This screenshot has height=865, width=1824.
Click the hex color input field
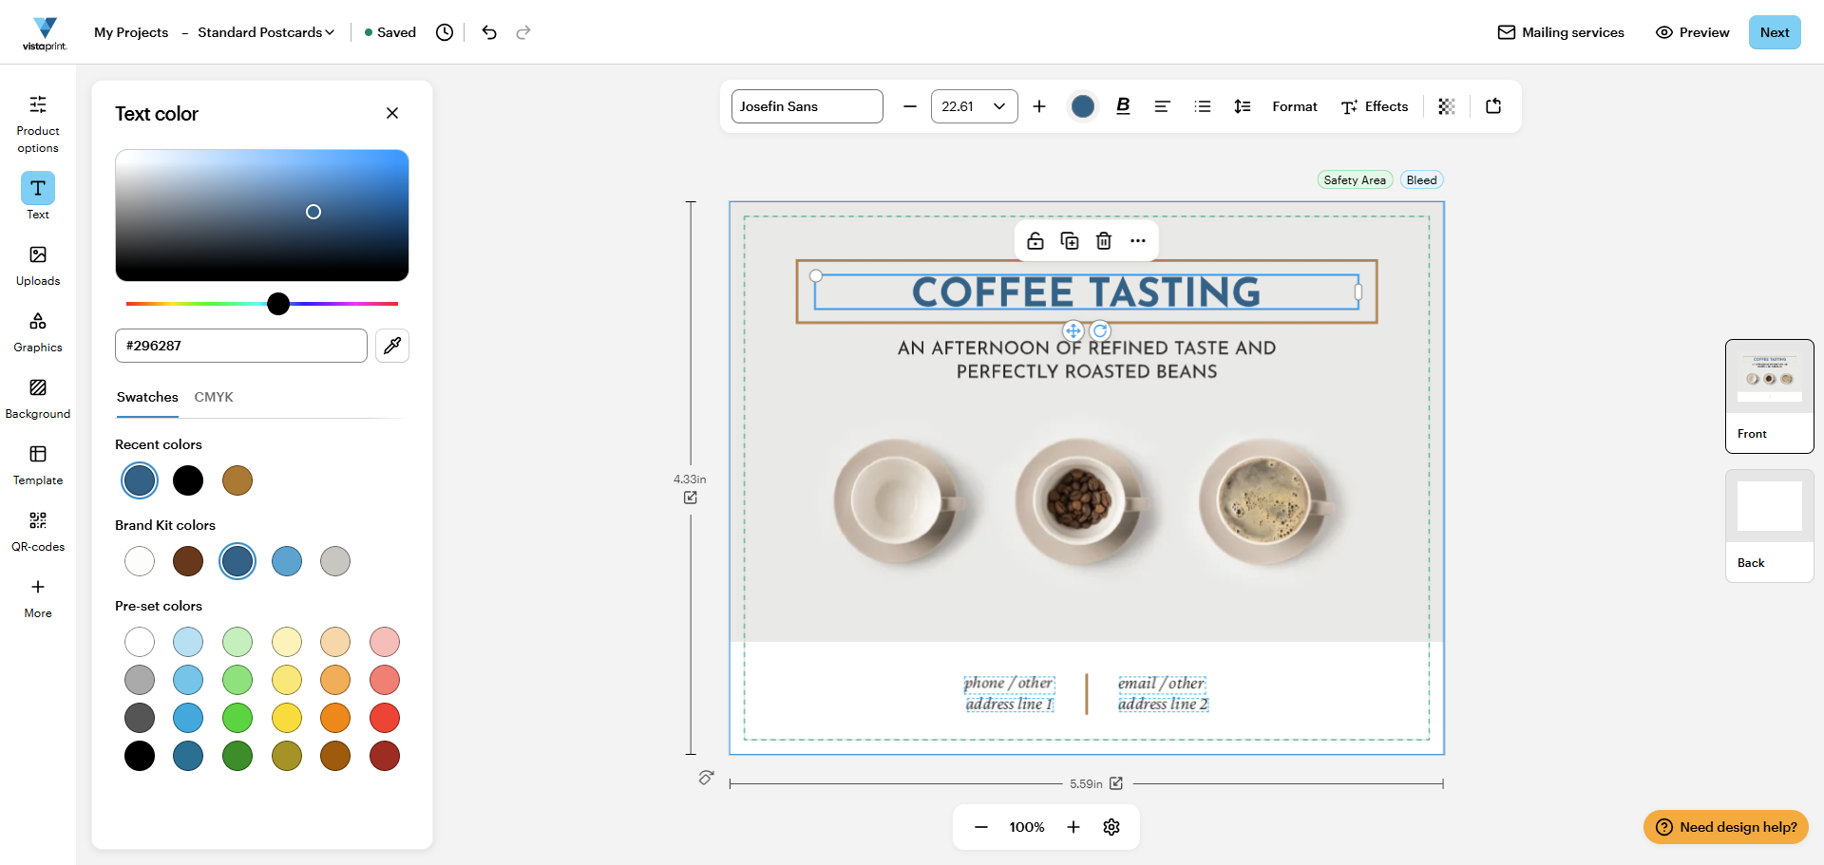tap(241, 346)
